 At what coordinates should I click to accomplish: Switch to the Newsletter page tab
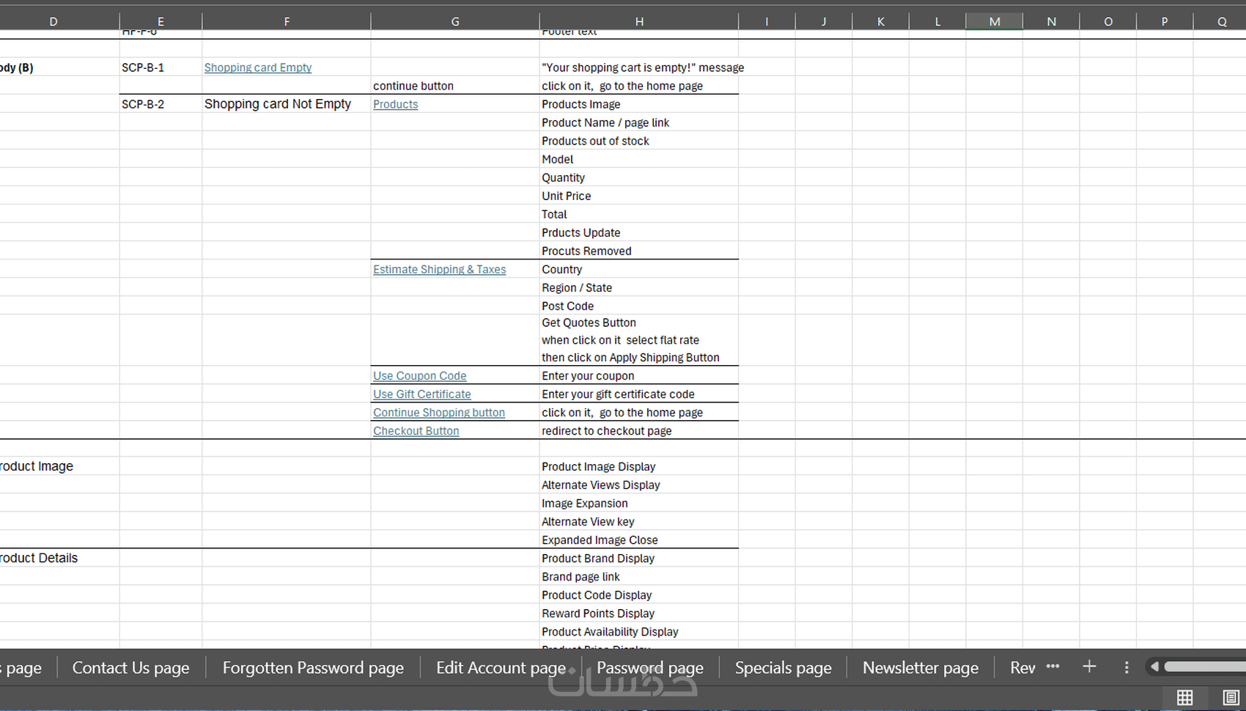click(921, 668)
